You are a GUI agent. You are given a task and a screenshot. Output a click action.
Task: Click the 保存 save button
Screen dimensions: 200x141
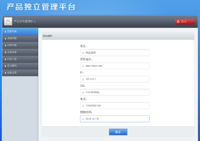(x=118, y=132)
